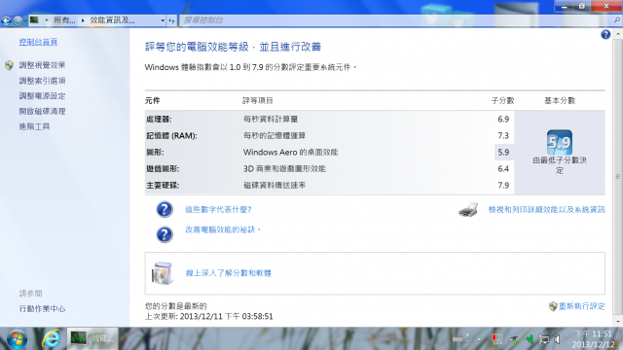This screenshot has width=623, height=350.
Task: Click scrollbar up arrow
Action: click(617, 35)
